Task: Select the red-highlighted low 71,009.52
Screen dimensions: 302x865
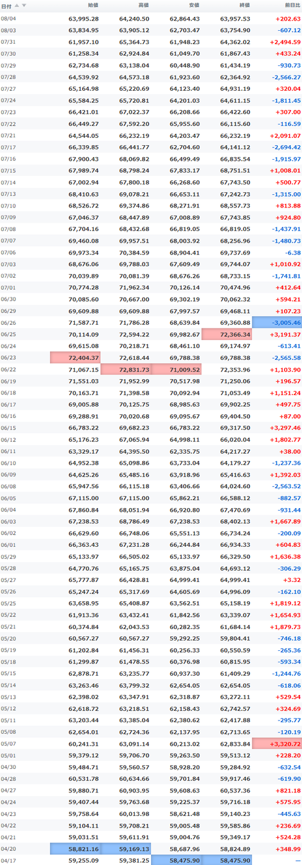Action: pyautogui.click(x=176, y=368)
